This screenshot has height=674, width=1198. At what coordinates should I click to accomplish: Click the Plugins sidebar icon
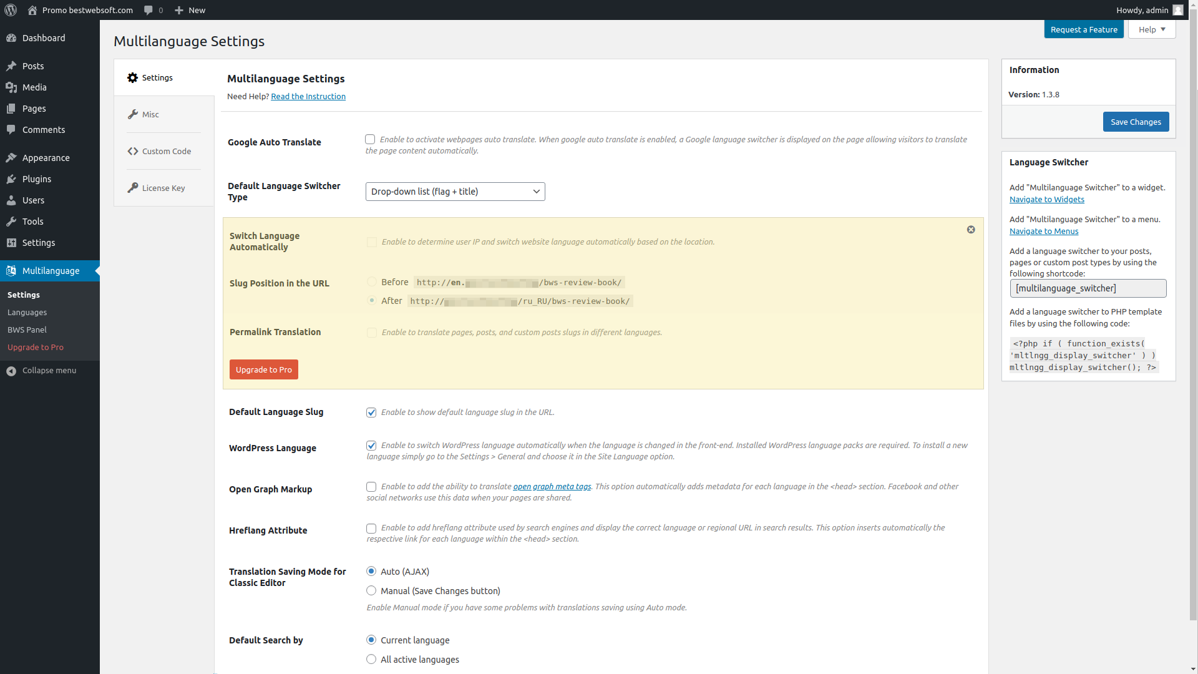click(x=11, y=179)
